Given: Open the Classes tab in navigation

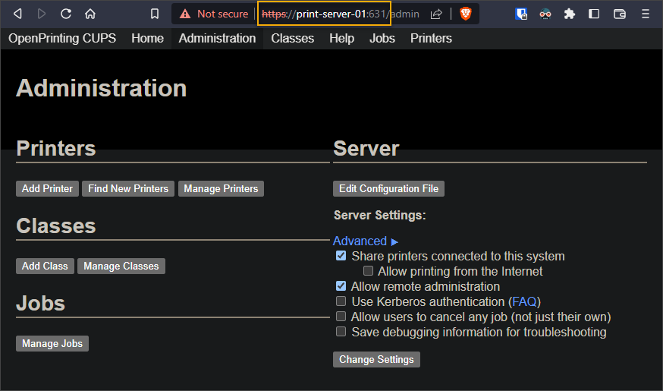Looking at the screenshot, I should [293, 38].
